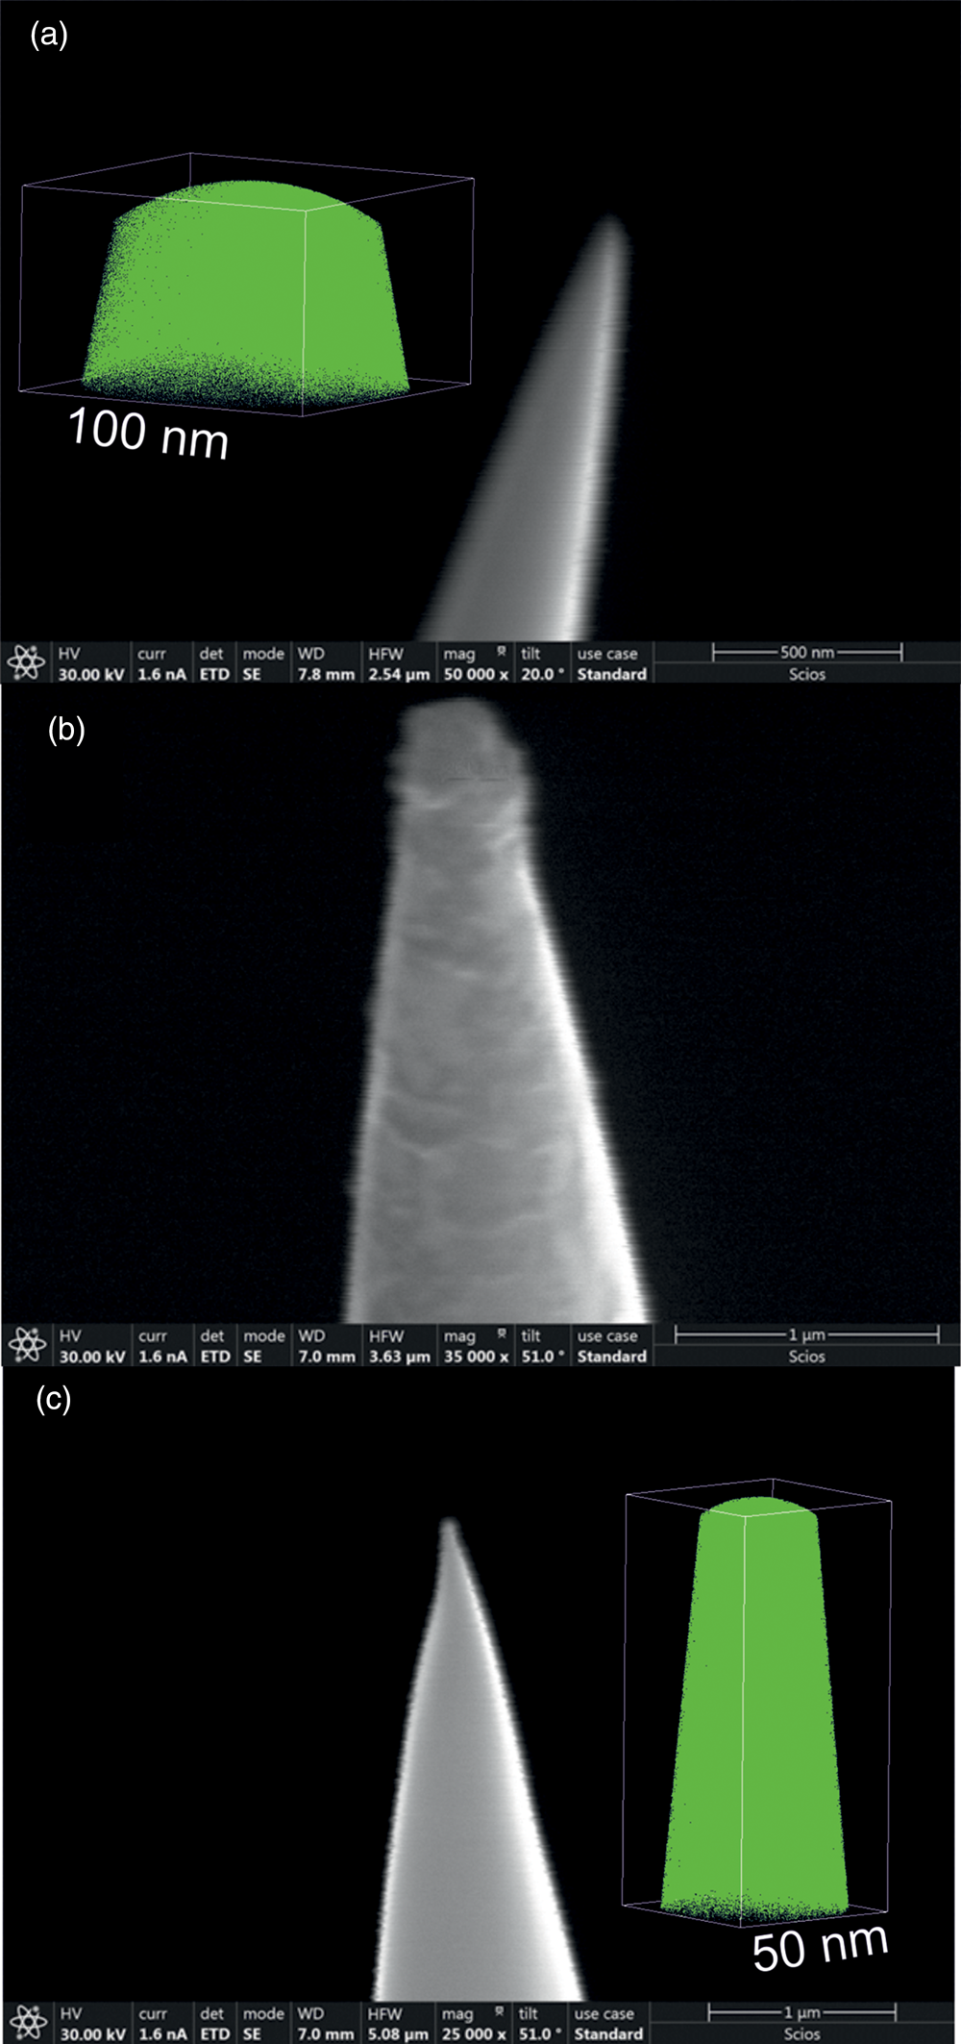
Task: Click the sharp needle tip in panel (a)
Action: 611,231
